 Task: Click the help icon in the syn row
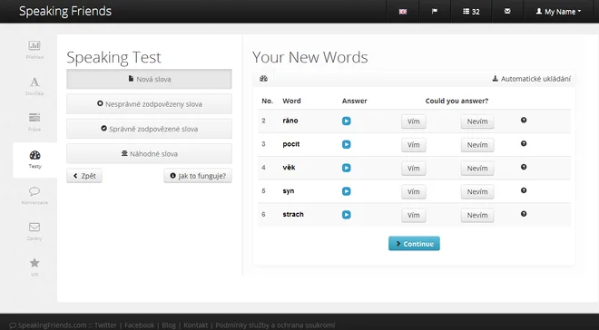tap(524, 190)
